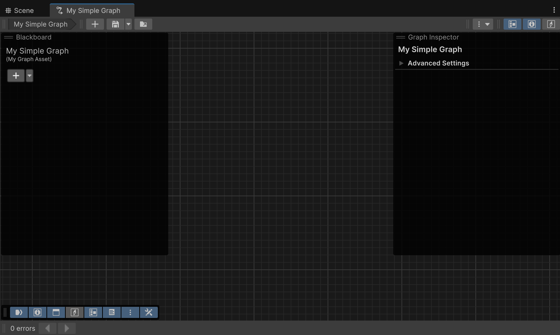
Task: Add a variable with the Blackboard plus button
Action: point(16,75)
